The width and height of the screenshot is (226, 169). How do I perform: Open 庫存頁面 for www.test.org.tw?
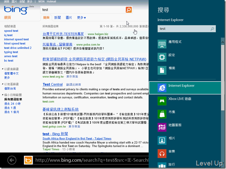pyautogui.click(x=72, y=77)
